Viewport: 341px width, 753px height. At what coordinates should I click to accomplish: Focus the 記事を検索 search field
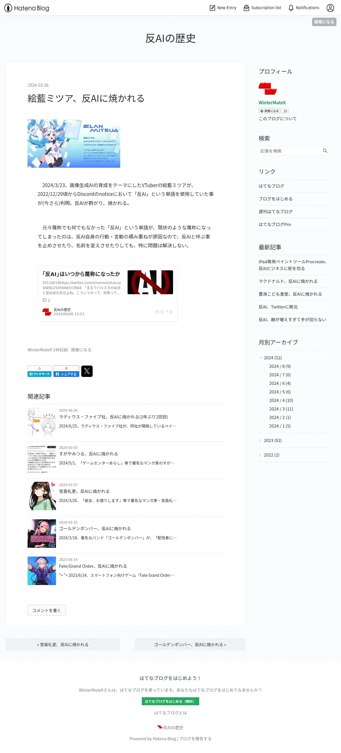[x=290, y=151]
